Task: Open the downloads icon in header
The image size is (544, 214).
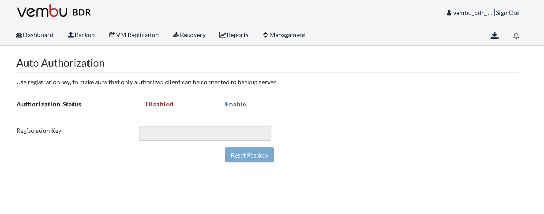Action: tap(494, 36)
